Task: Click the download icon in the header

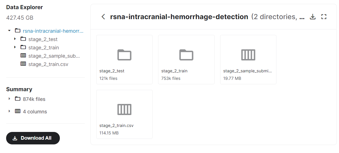Action: click(313, 17)
